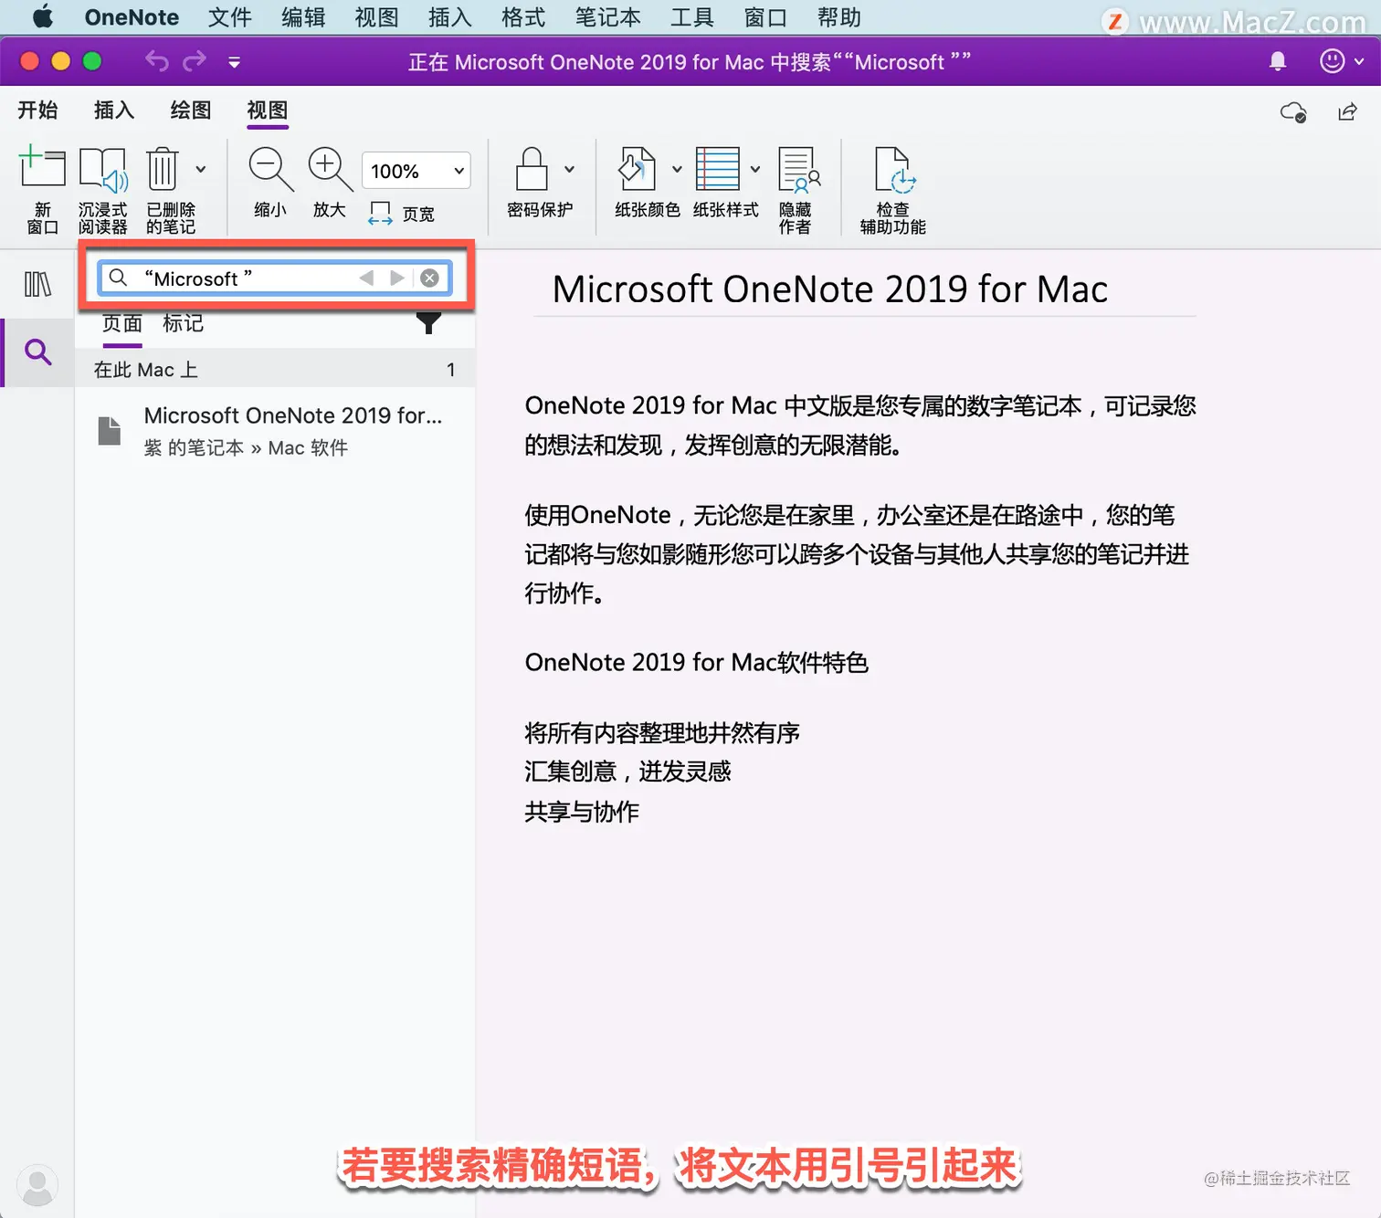The height and width of the screenshot is (1218, 1381).
Task: Switch to the 开始 ribbon tab
Action: click(x=37, y=110)
